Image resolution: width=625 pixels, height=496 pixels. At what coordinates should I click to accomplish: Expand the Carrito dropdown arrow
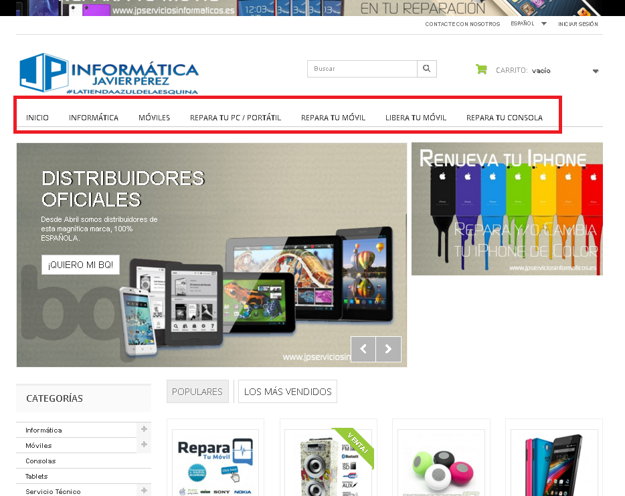pyautogui.click(x=595, y=71)
